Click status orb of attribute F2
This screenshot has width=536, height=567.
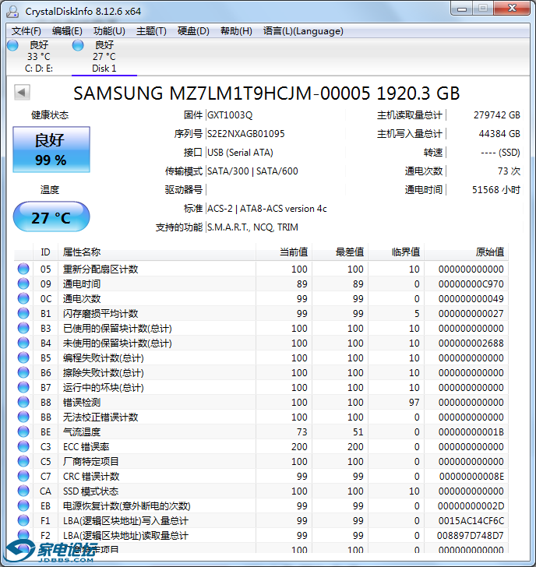[x=23, y=536]
